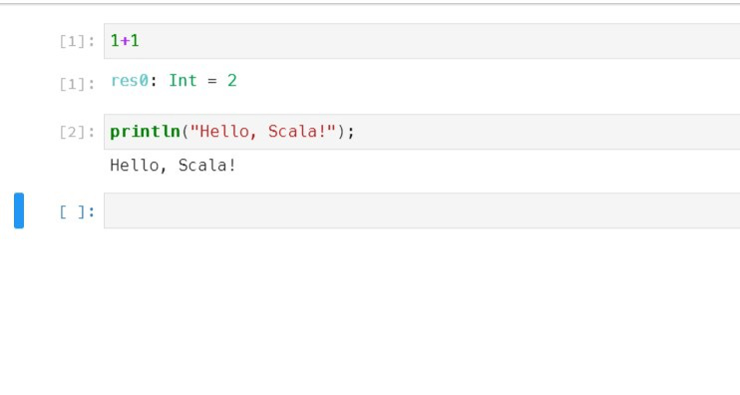The width and height of the screenshot is (740, 395).
Task: Click the empty "[ ]:" cell prompt
Action: pos(77,211)
